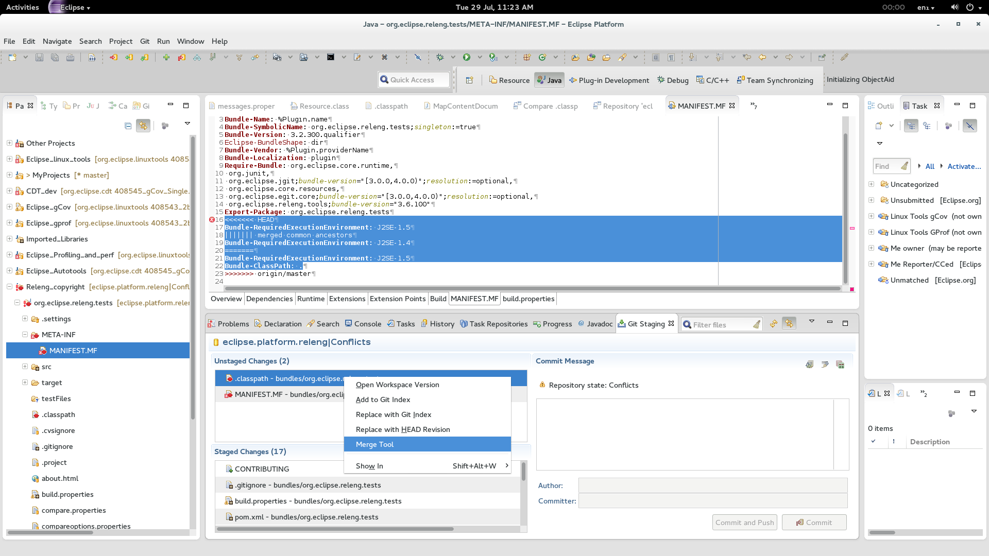989x556 pixels.
Task: Click the Amend previous commit icon
Action: click(810, 364)
